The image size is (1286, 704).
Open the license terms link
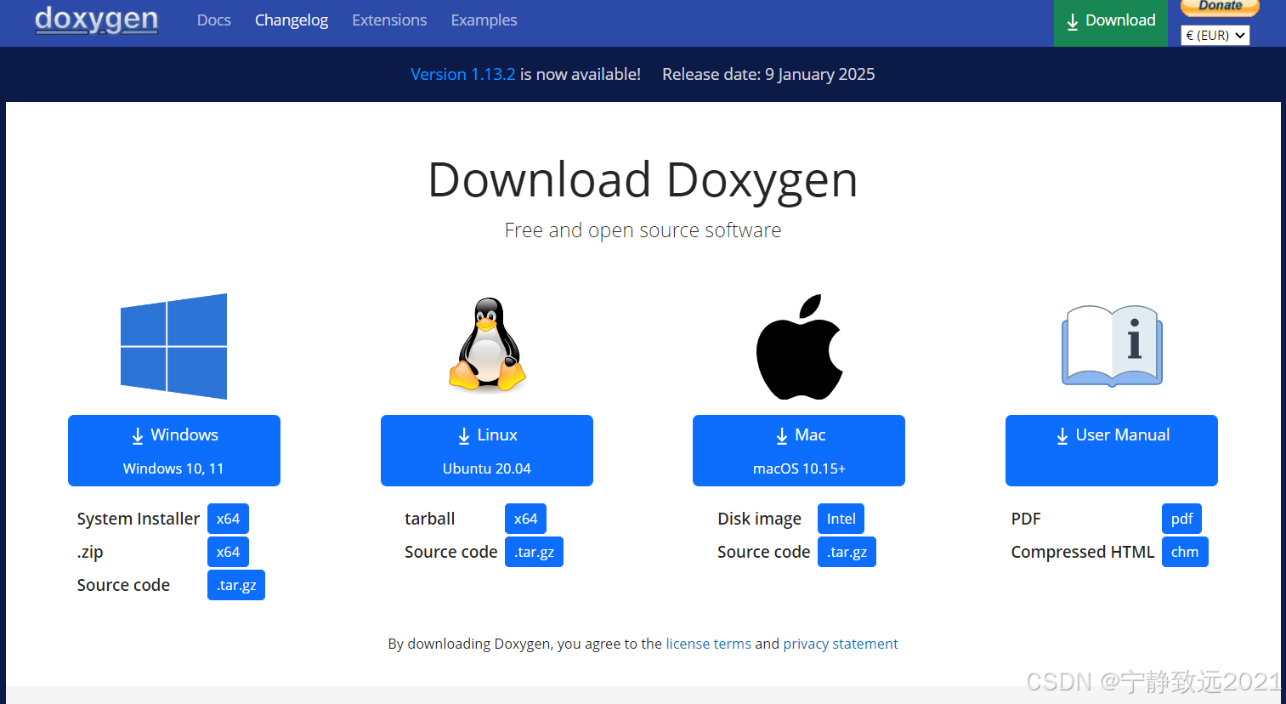click(x=708, y=644)
